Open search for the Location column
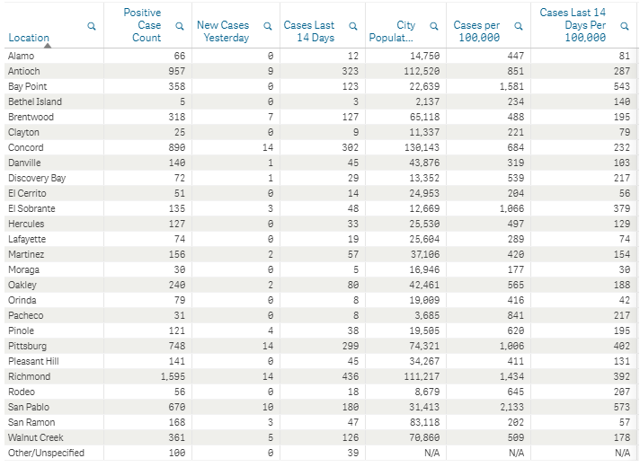This screenshot has height=467, width=640. 92,26
